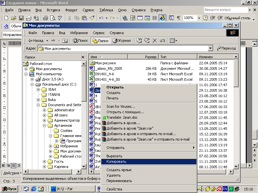Screen dimensions: 258x193
Task: Expand Диск 3,5 (A:) tree node
Action: click(x=32, y=79)
